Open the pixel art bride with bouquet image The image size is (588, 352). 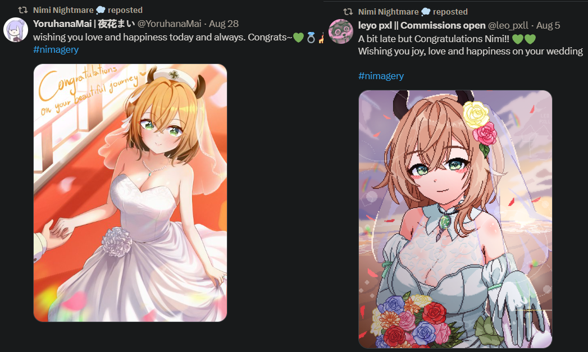[x=455, y=220]
